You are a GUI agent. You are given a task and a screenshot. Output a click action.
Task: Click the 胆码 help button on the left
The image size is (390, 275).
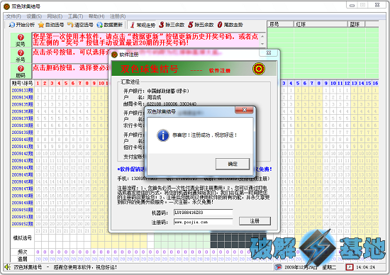tap(21, 71)
